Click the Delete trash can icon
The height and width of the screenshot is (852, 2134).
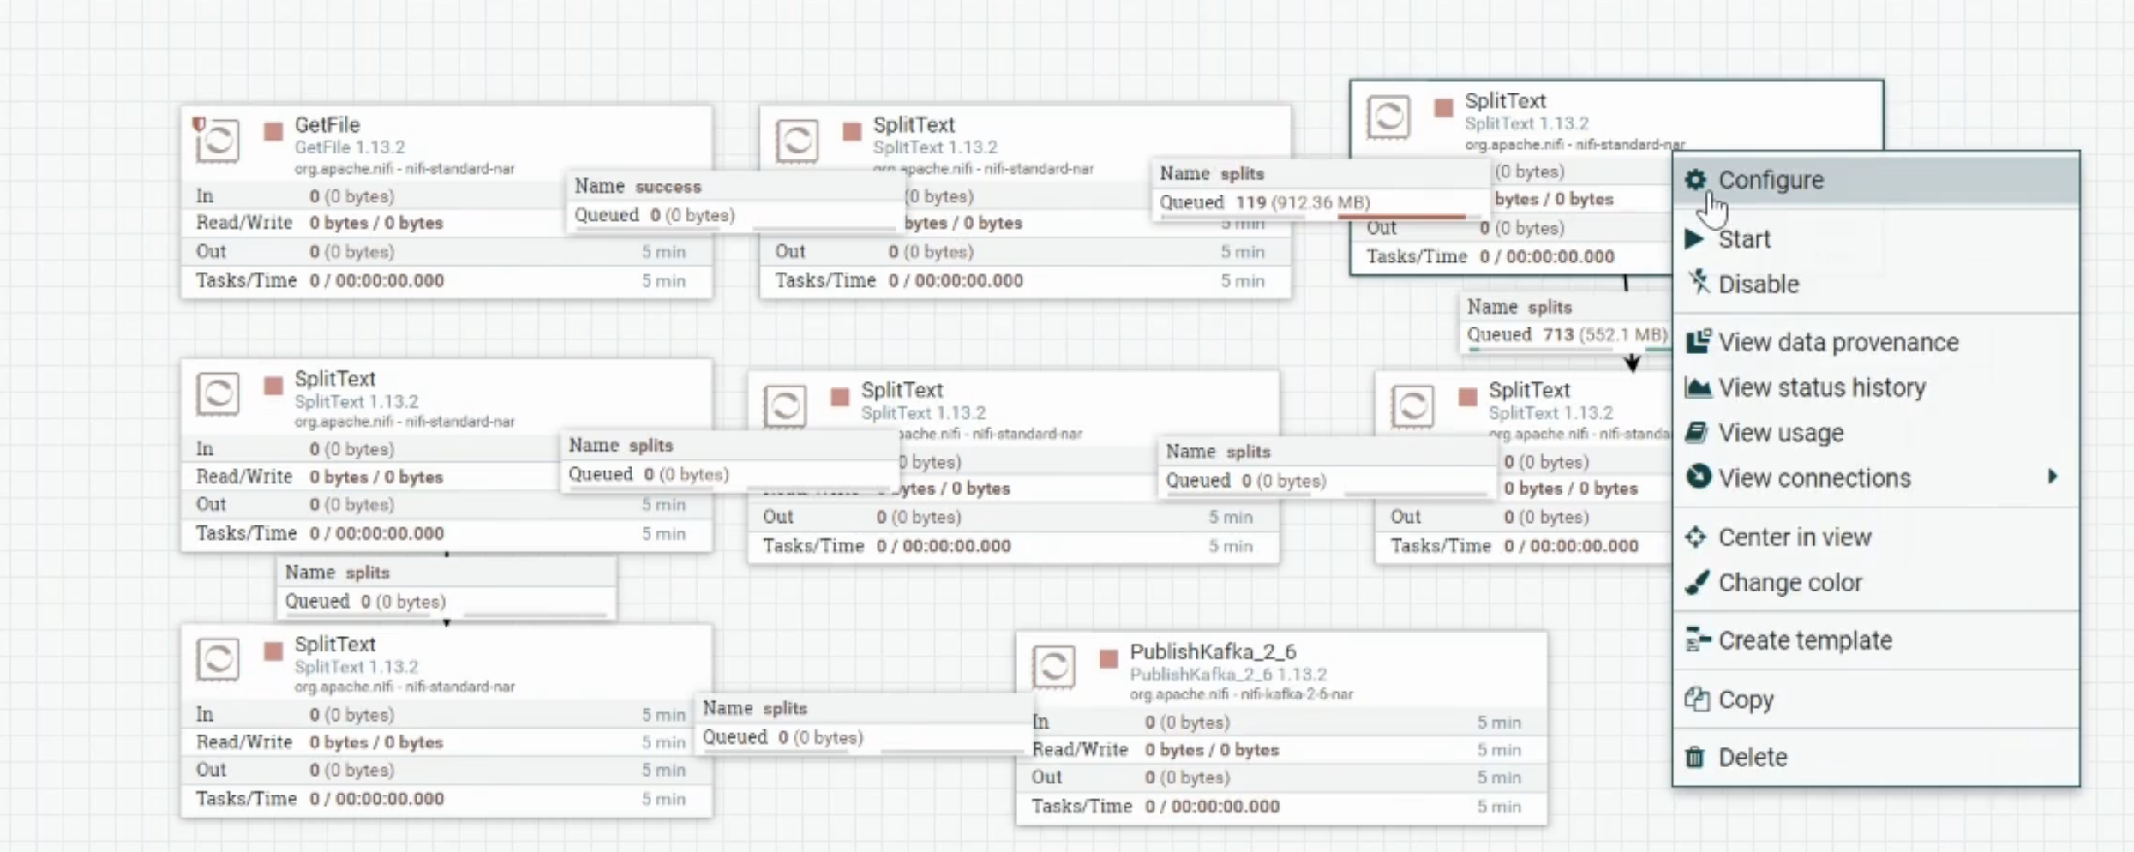tap(1696, 757)
